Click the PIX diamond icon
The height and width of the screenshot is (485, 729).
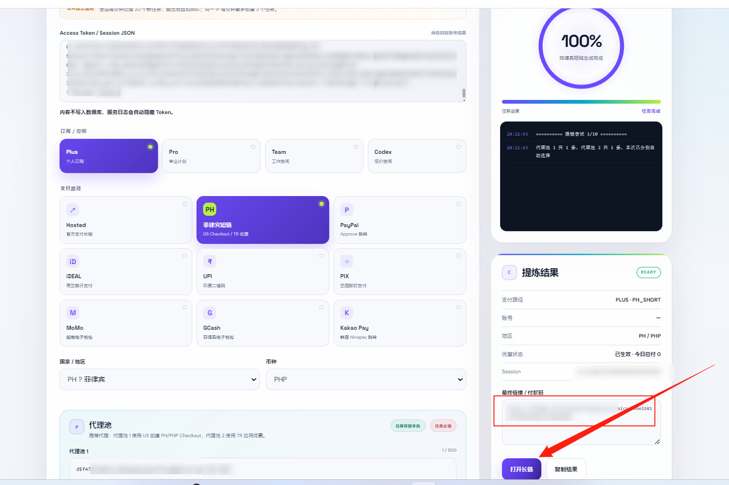(347, 262)
